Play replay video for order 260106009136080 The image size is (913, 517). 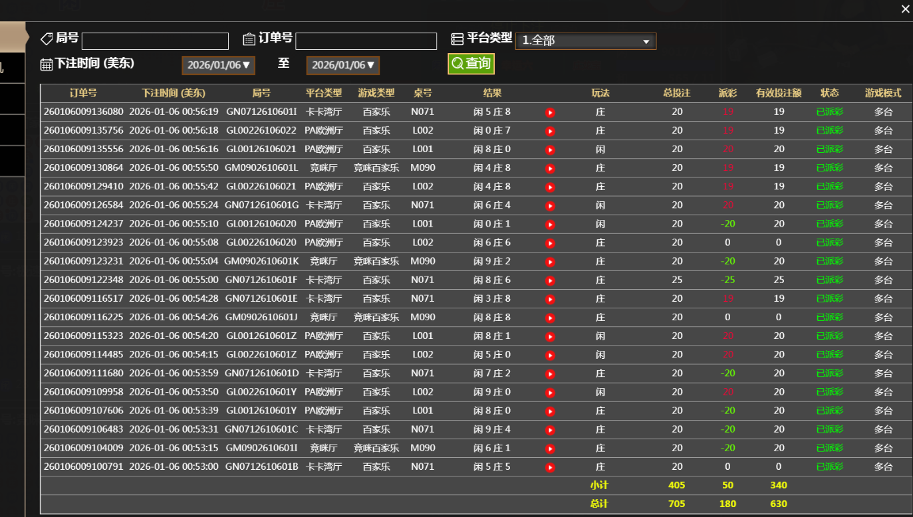550,112
